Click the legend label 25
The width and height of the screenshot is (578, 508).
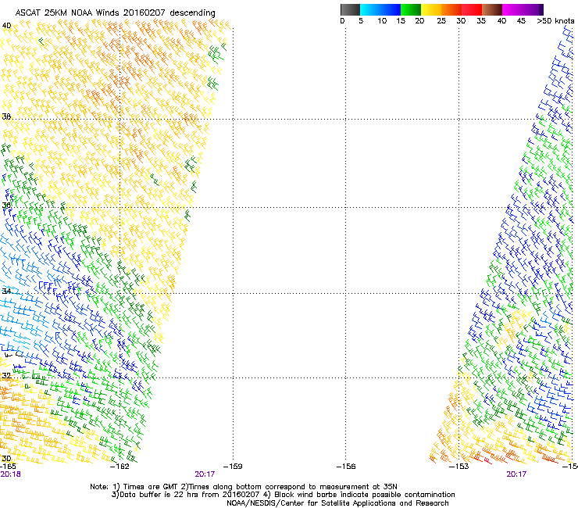coord(441,21)
